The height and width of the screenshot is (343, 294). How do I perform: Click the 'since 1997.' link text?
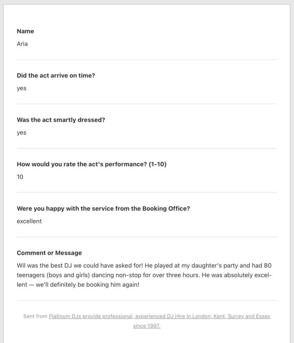[x=146, y=326]
